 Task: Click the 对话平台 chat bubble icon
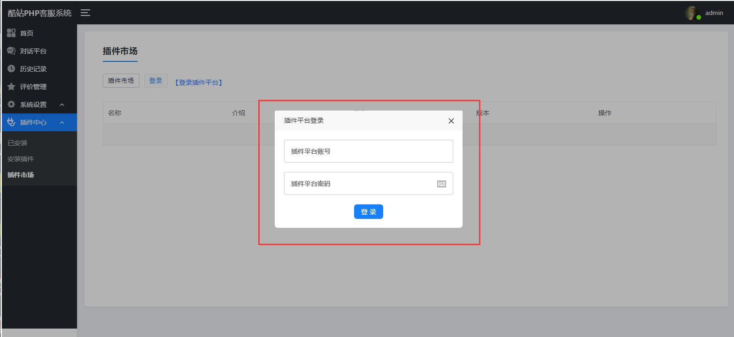[11, 51]
